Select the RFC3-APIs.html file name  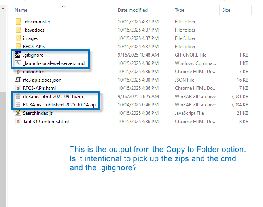pyautogui.click(x=39, y=88)
